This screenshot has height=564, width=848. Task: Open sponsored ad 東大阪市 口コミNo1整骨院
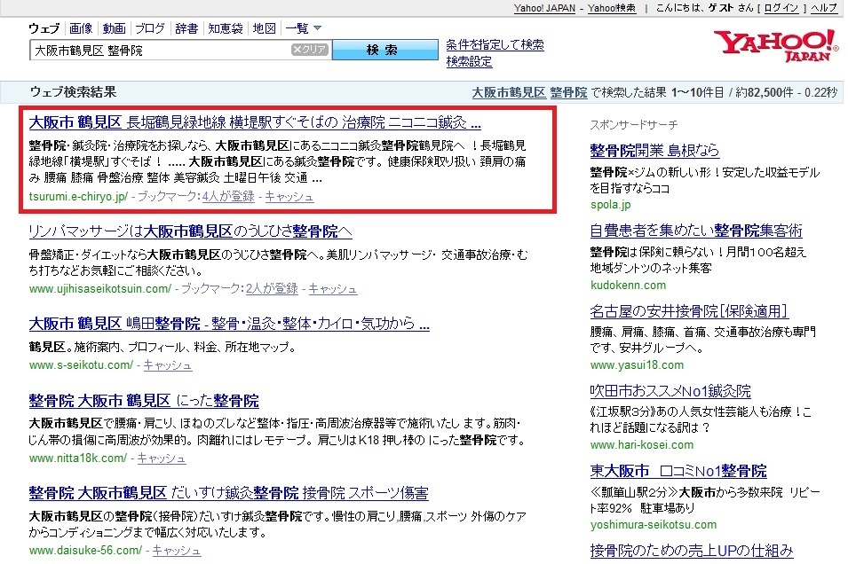click(x=678, y=471)
